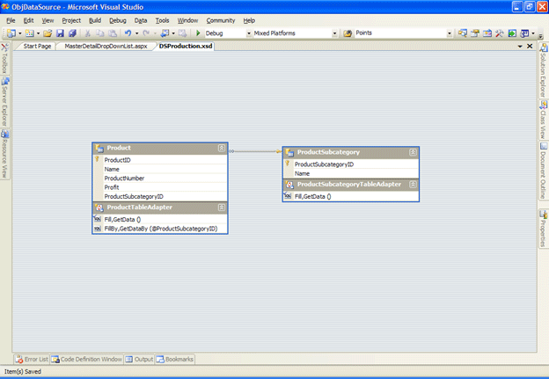Click the key icon beside ProductSubcategoryID
The width and height of the screenshot is (549, 379).
click(x=288, y=164)
